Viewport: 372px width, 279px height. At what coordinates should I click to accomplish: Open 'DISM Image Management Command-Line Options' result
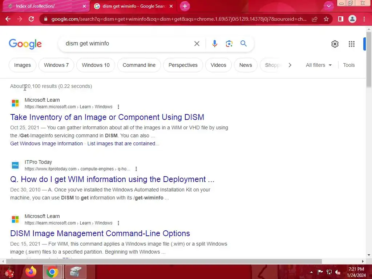100,234
